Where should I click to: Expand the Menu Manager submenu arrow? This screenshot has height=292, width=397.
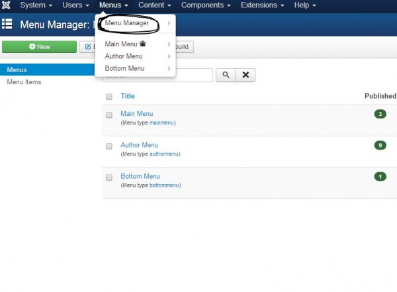[169, 23]
